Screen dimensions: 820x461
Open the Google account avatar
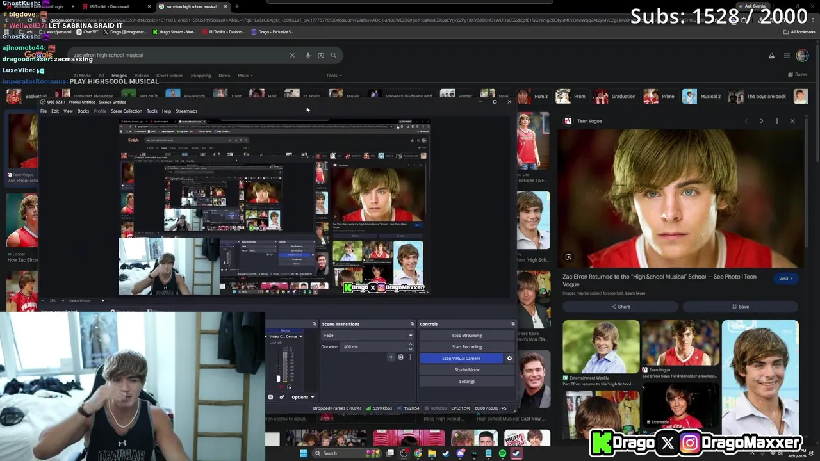point(802,56)
